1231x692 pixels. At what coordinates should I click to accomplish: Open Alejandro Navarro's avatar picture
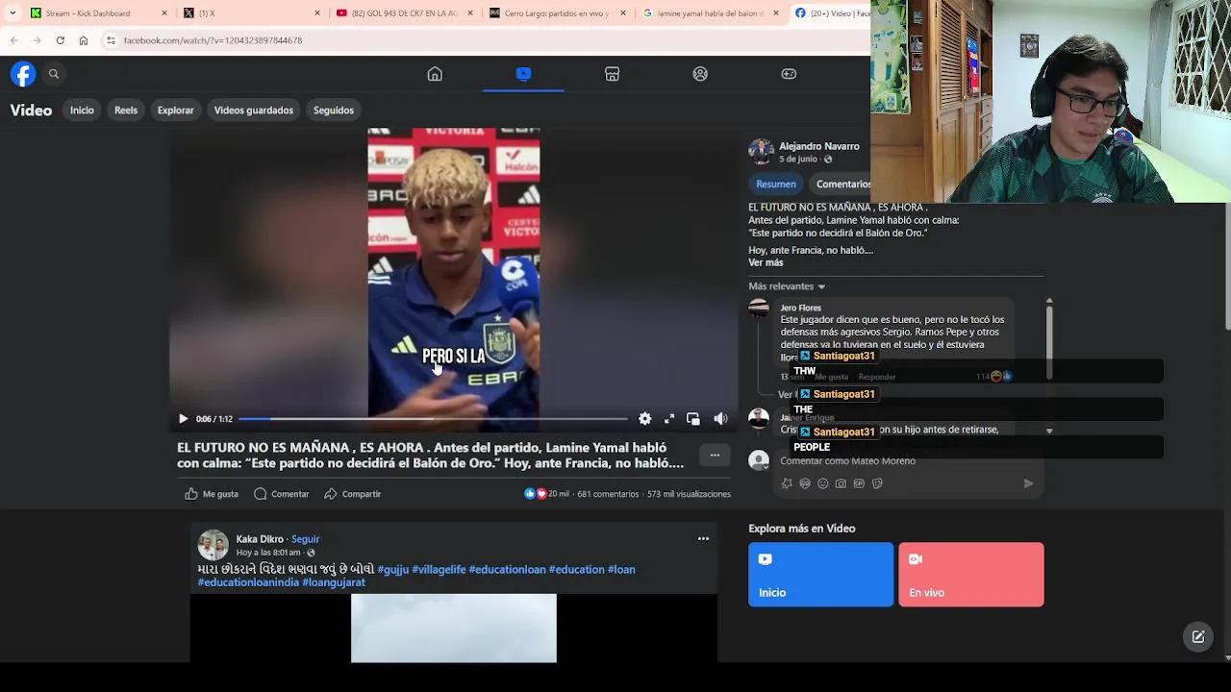tap(761, 151)
